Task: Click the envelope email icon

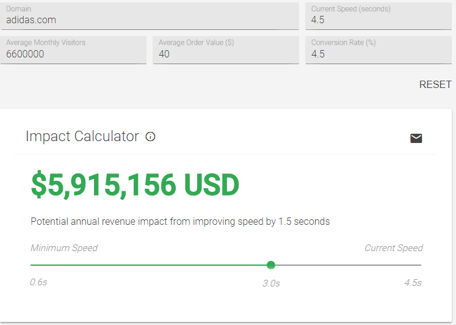Action: (x=416, y=138)
